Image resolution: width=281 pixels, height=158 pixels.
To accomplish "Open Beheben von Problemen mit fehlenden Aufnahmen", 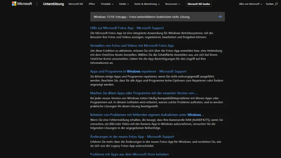I will point(147,115).
